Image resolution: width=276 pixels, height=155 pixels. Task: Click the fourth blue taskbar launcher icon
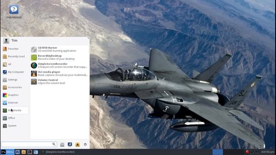36,152
